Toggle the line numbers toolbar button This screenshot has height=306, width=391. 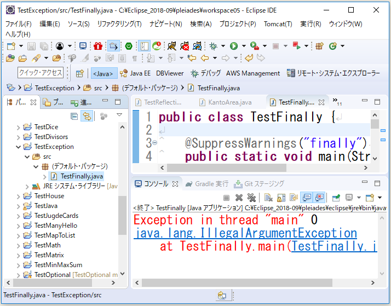tap(144, 46)
